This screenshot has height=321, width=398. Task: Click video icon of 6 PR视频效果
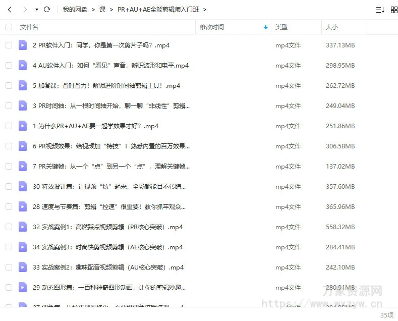coord(23,146)
